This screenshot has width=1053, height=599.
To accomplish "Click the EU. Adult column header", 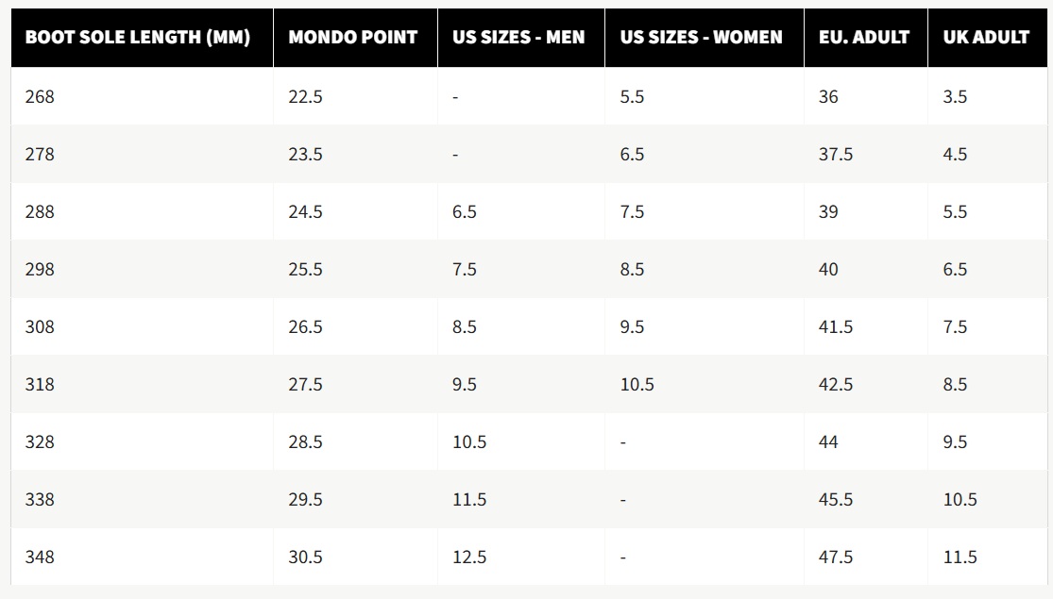I will click(x=864, y=38).
